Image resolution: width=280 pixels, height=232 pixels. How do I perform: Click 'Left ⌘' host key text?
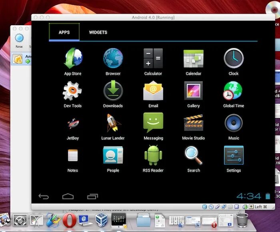pyautogui.click(x=261, y=207)
